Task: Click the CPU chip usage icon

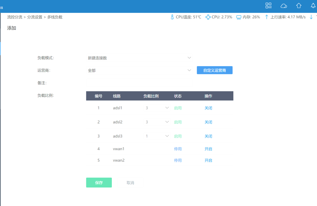Action: pyautogui.click(x=208, y=17)
